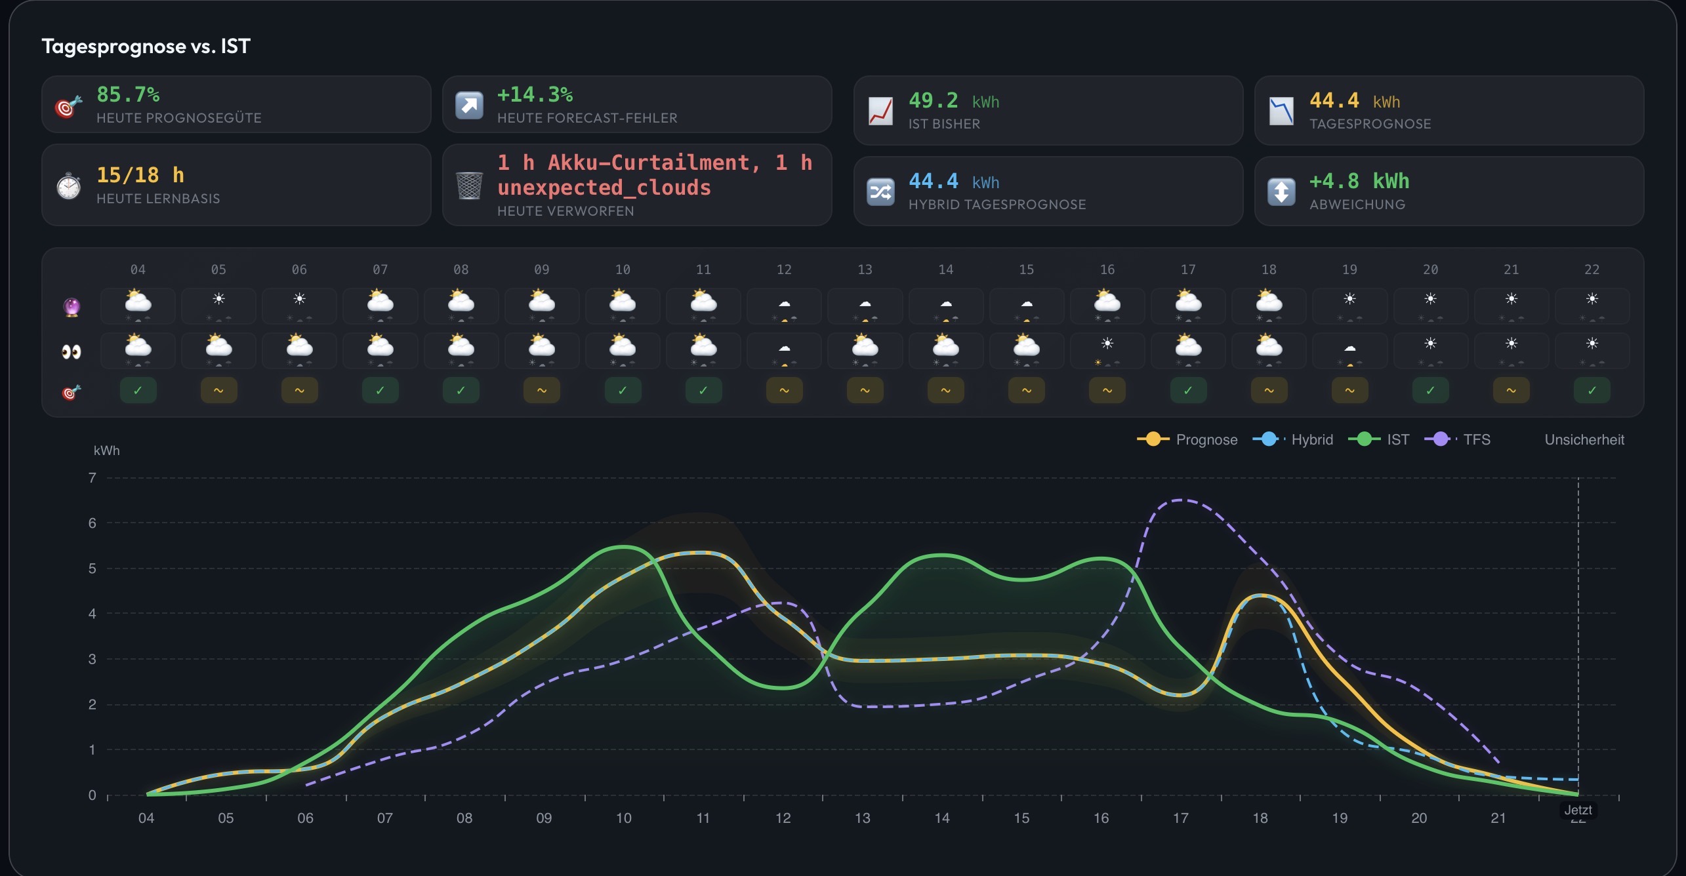The image size is (1686, 876).
Task: Select the observed-row partly cloudy icon for hour 04
Action: click(138, 345)
